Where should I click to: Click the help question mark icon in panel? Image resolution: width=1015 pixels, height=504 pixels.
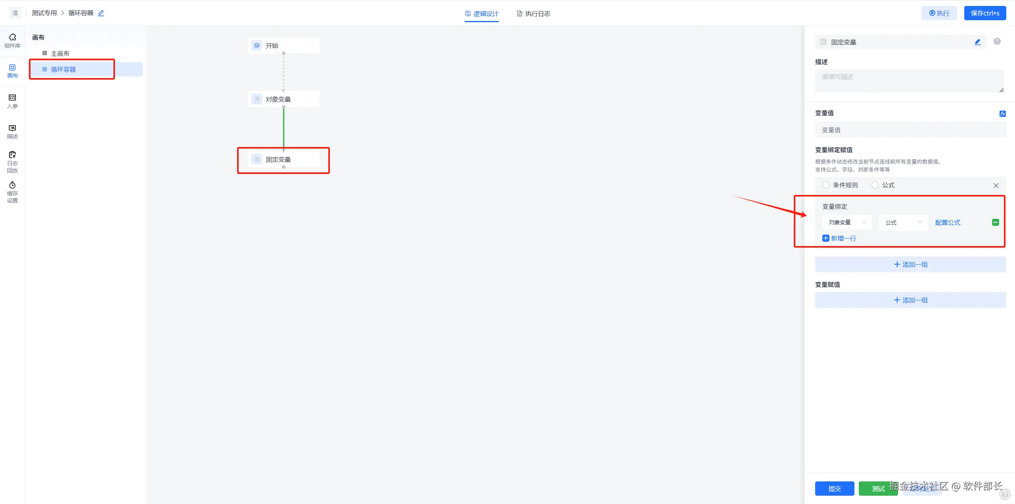[x=997, y=41]
